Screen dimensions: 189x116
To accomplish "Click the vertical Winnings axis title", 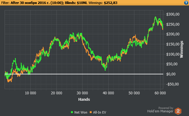I will click(182, 49).
